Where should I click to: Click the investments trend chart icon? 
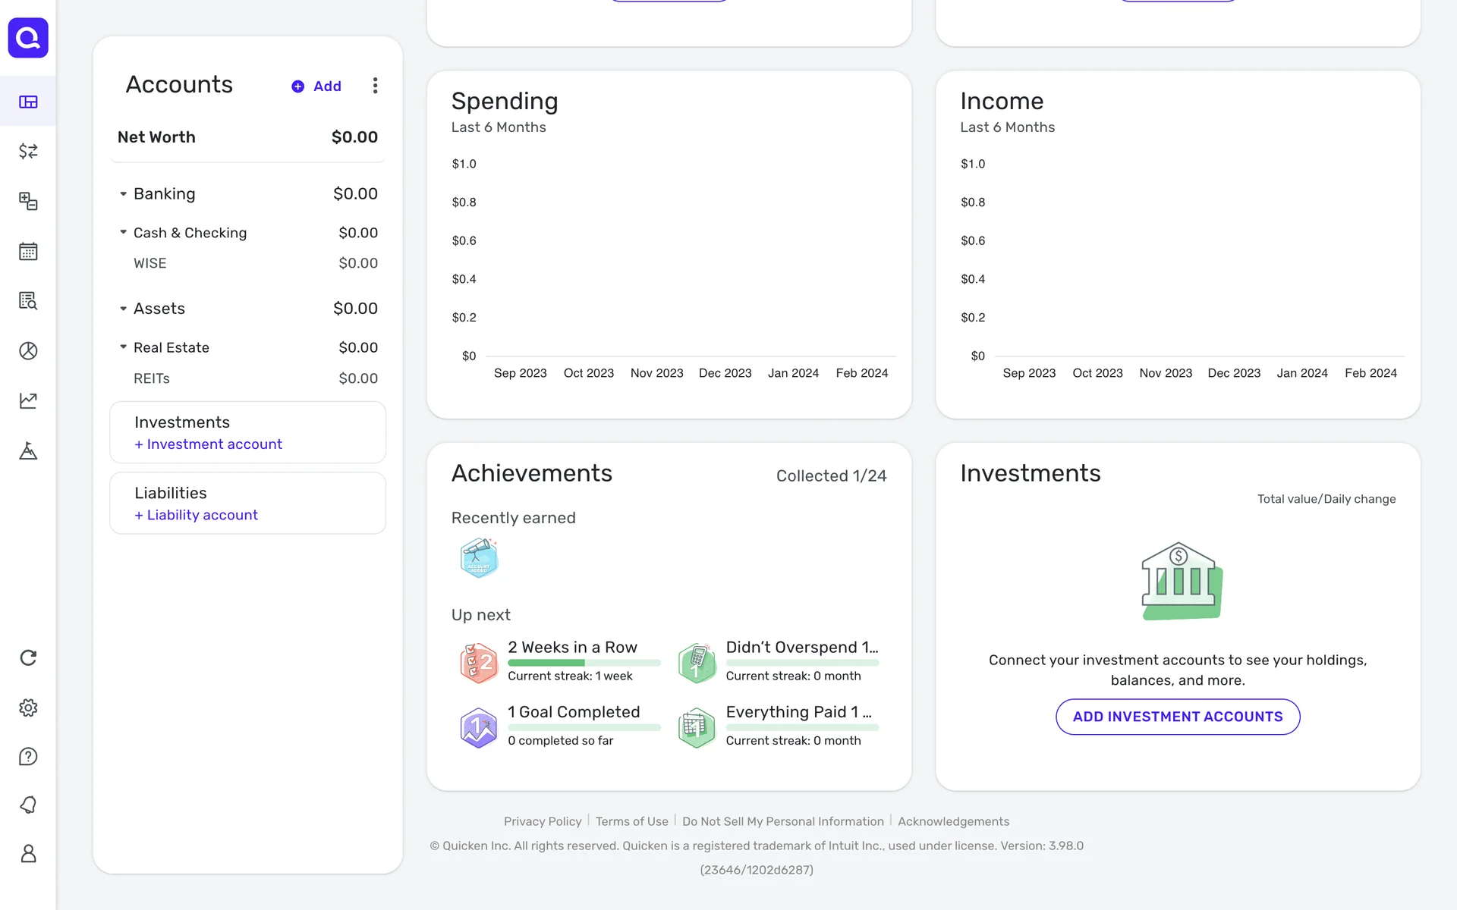(28, 400)
